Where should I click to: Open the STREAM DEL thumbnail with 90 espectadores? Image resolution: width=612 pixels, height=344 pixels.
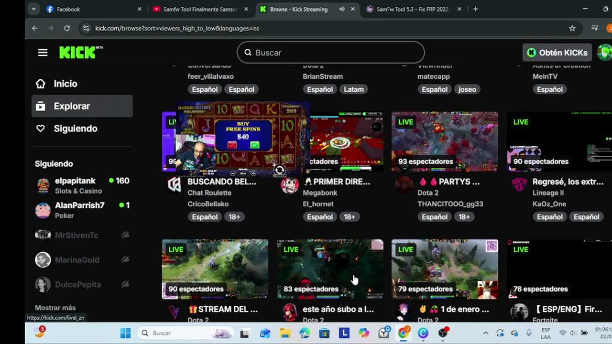click(215, 269)
